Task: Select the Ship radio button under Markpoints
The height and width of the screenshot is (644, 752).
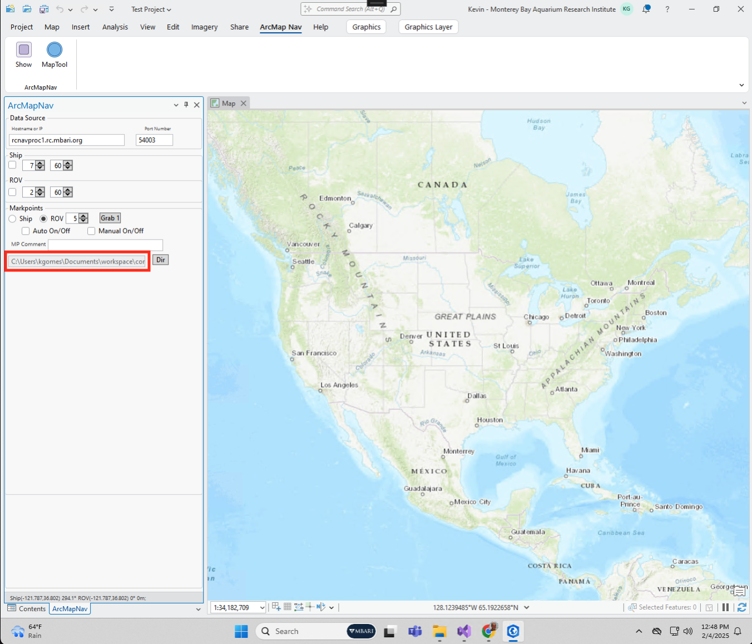Action: coord(12,219)
